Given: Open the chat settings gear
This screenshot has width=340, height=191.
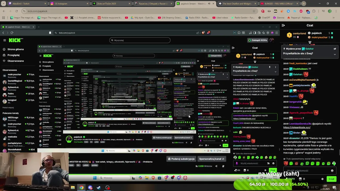Looking at the screenshot, I should [322, 179].
